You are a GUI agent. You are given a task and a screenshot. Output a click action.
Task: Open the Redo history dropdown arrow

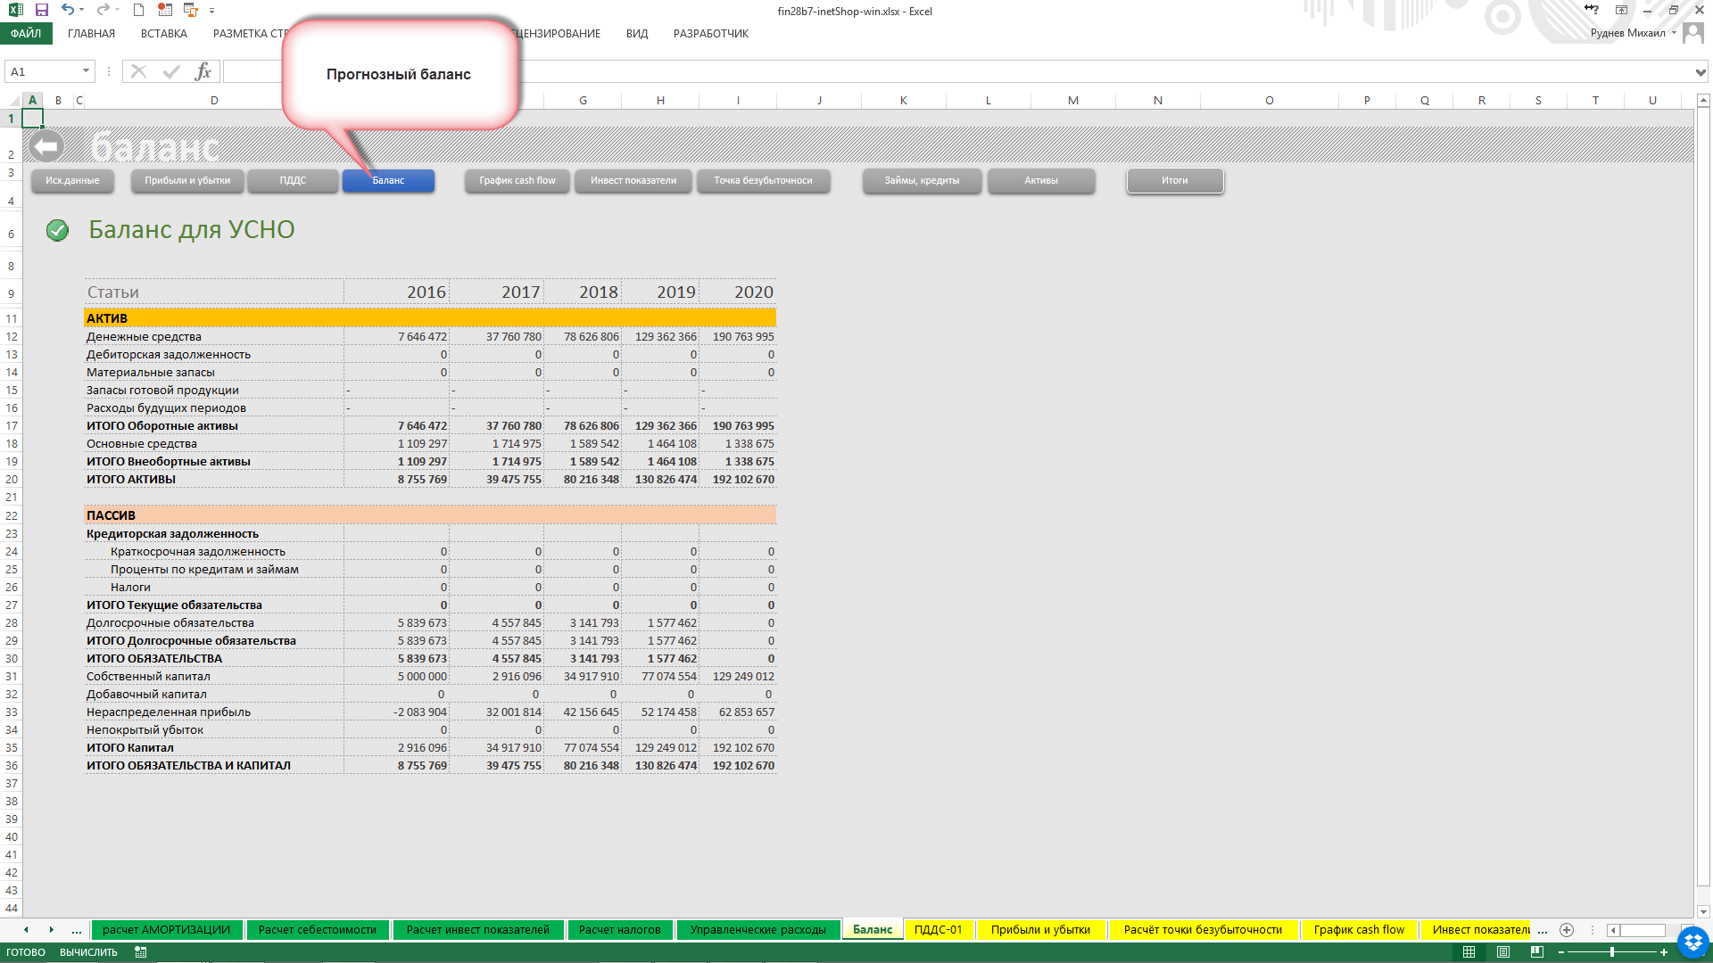coord(116,10)
